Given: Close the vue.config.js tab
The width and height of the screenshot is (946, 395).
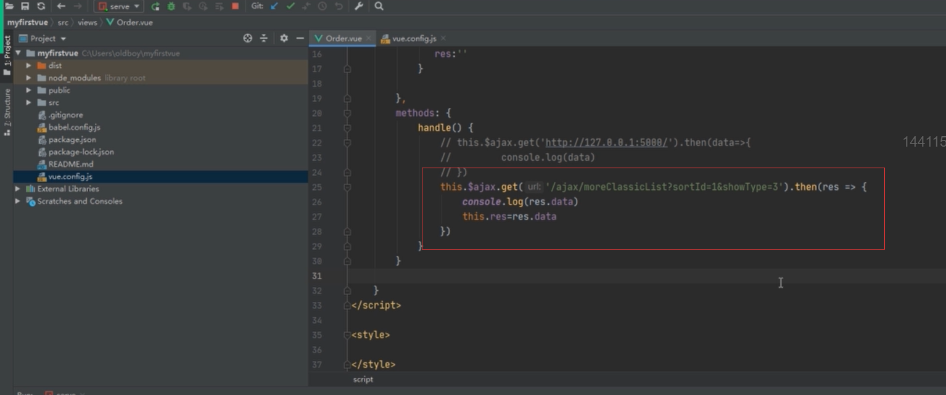Looking at the screenshot, I should click(x=443, y=38).
